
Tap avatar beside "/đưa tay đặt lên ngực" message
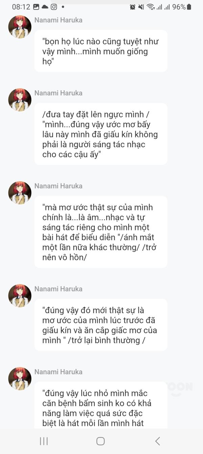pos(20,100)
